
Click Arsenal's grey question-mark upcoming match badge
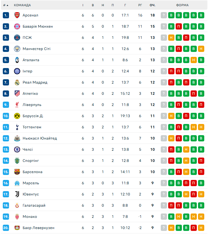(164, 15)
